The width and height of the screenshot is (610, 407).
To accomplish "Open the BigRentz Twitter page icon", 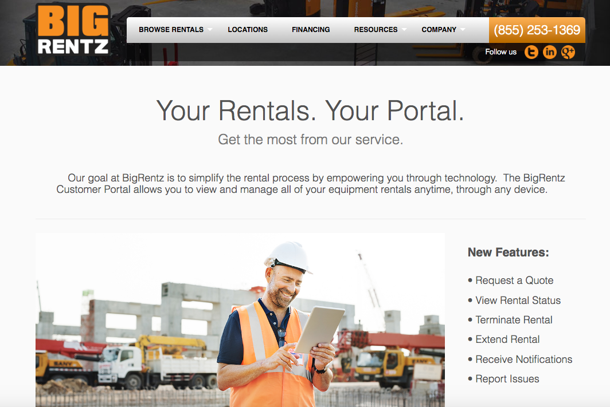I will pyautogui.click(x=531, y=52).
